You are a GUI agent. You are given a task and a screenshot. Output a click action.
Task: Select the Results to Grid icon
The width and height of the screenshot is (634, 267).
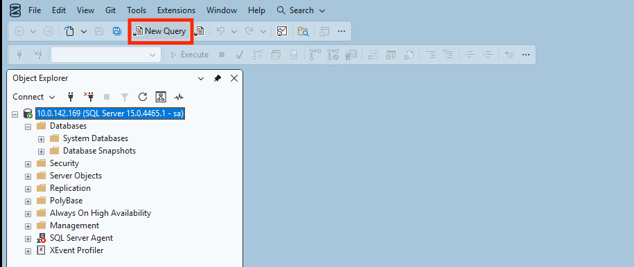pyautogui.click(x=391, y=55)
